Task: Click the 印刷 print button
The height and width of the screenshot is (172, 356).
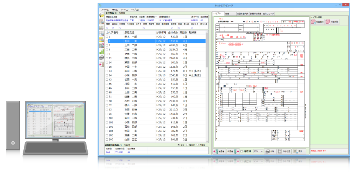Action: (270, 151)
